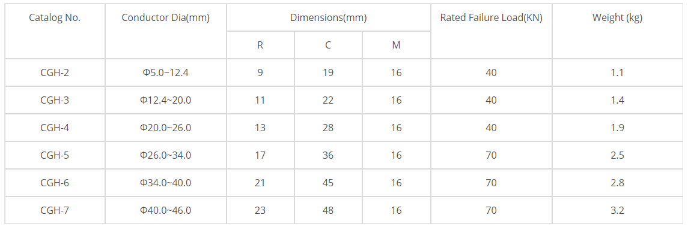The height and width of the screenshot is (227, 688).
Task: Click the CGH-4 catalog number
Action: pos(55,128)
